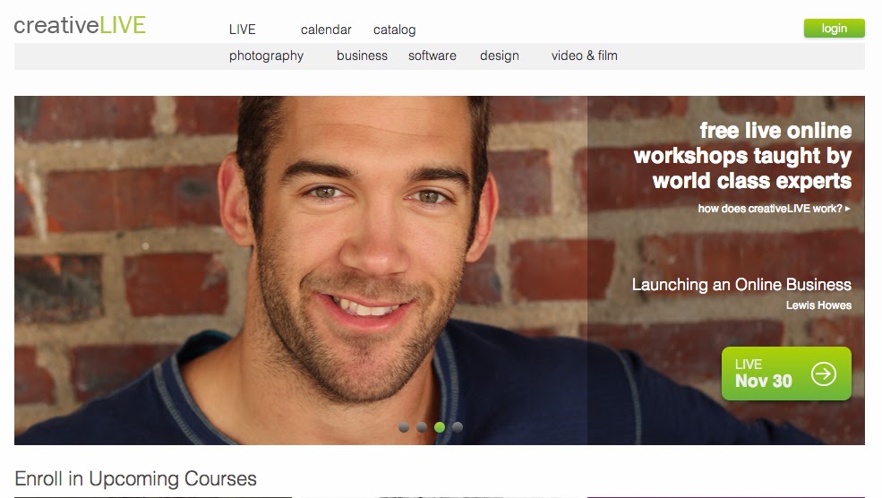This screenshot has height=498, width=882.
Task: Open the catalog page
Action: tap(394, 30)
